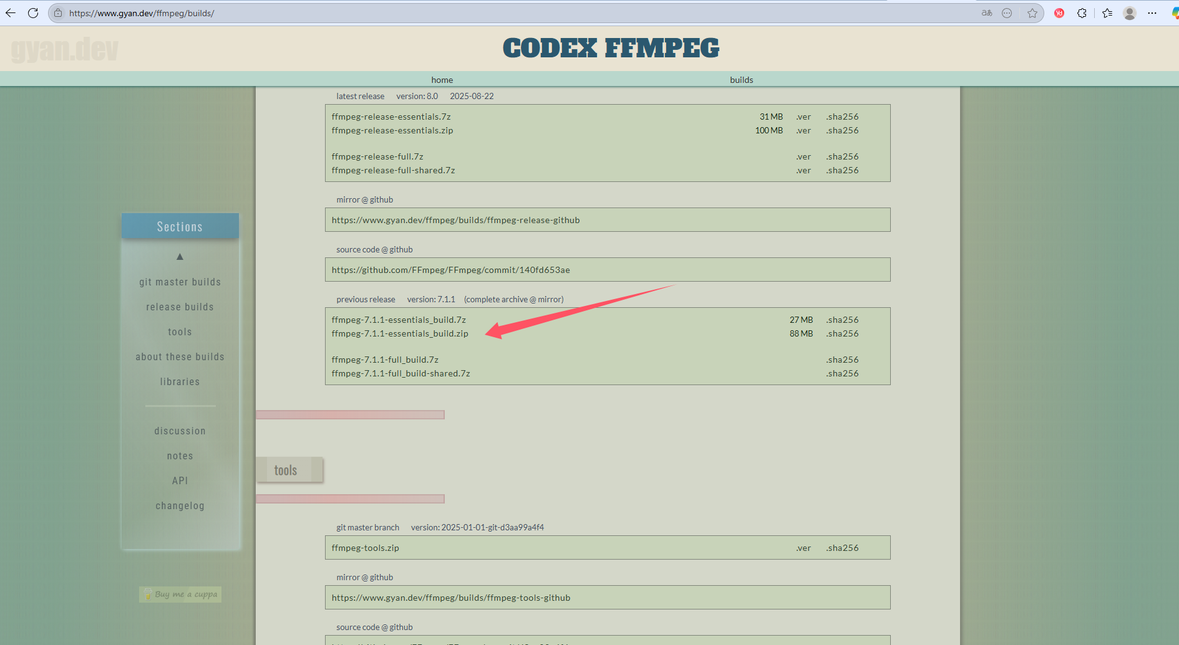Open user profile avatar
The width and height of the screenshot is (1179, 645).
click(1130, 13)
